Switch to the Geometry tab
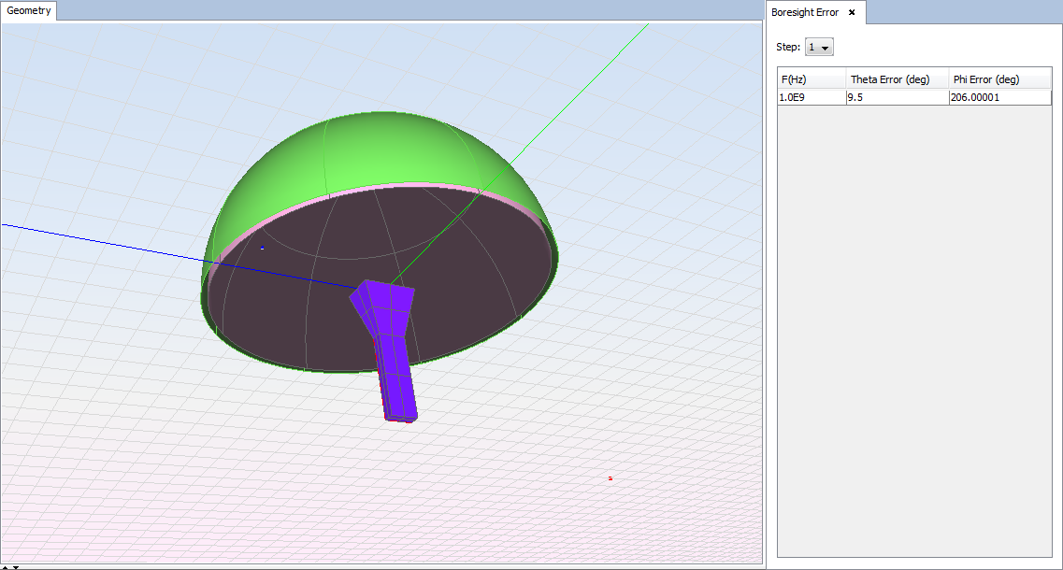The width and height of the screenshot is (1063, 570). 29,11
